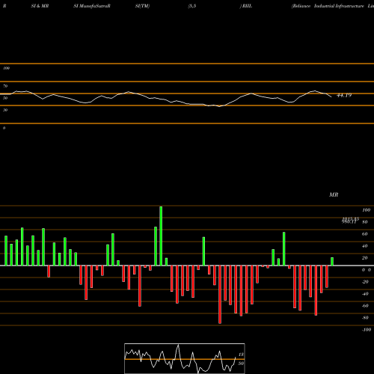Select the deepest red bar in the MR histogram

(x=220, y=295)
